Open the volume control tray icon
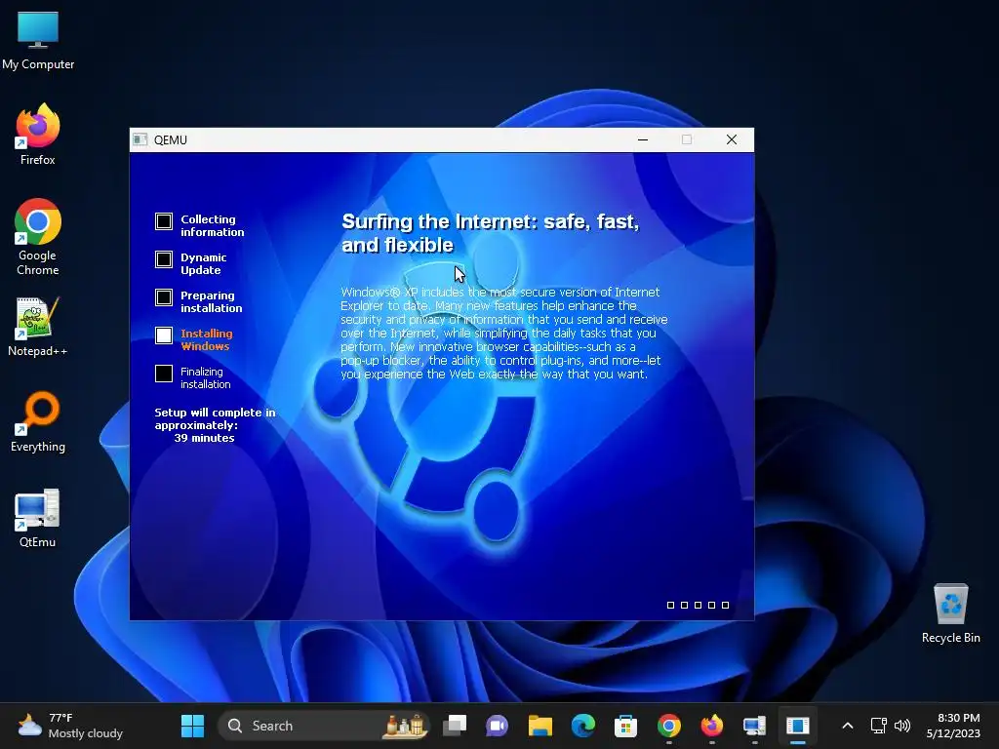Screen dimensions: 999x749 pos(902,726)
